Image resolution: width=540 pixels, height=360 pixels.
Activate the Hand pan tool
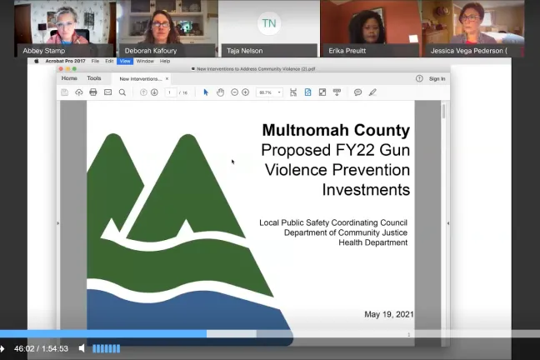(x=220, y=92)
